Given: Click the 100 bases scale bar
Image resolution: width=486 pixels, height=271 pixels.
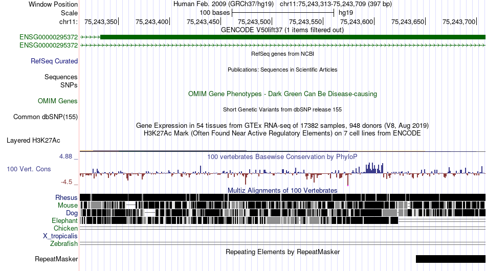Looking at the screenshot, I should tap(283, 13).
